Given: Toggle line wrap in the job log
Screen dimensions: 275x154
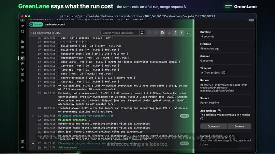Looking at the screenshot, I should click(x=169, y=33).
